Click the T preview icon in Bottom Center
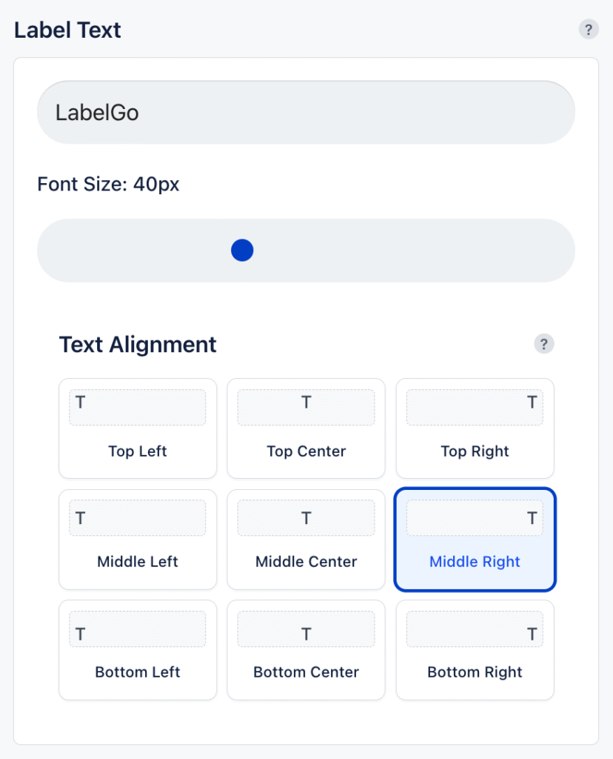This screenshot has width=613, height=759. click(x=306, y=634)
